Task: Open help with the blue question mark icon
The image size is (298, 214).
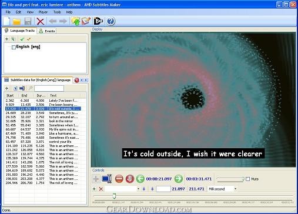Action: [111, 21]
